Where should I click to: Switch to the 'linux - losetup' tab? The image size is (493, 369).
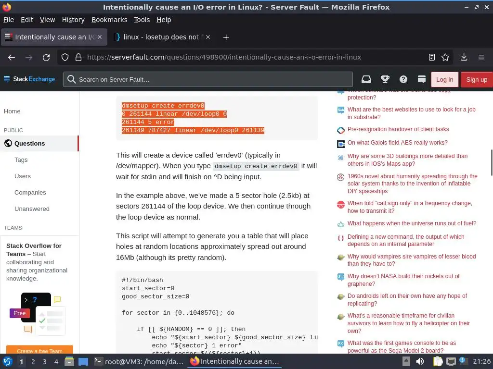162,37
